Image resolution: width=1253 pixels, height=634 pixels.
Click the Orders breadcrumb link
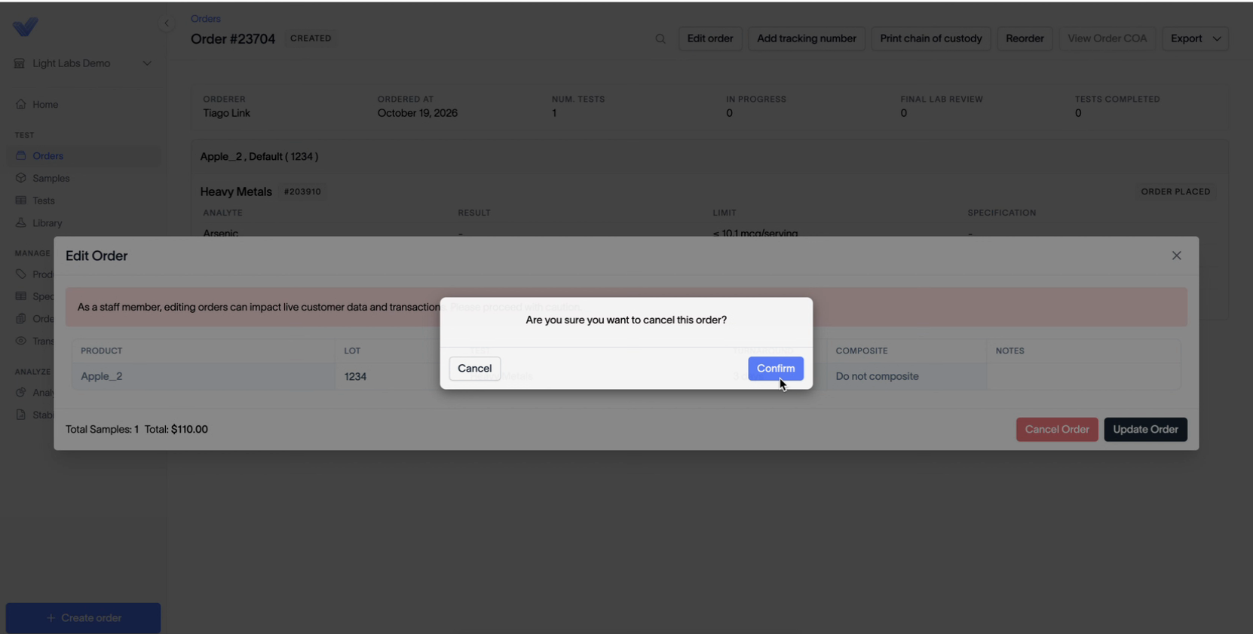coord(205,19)
